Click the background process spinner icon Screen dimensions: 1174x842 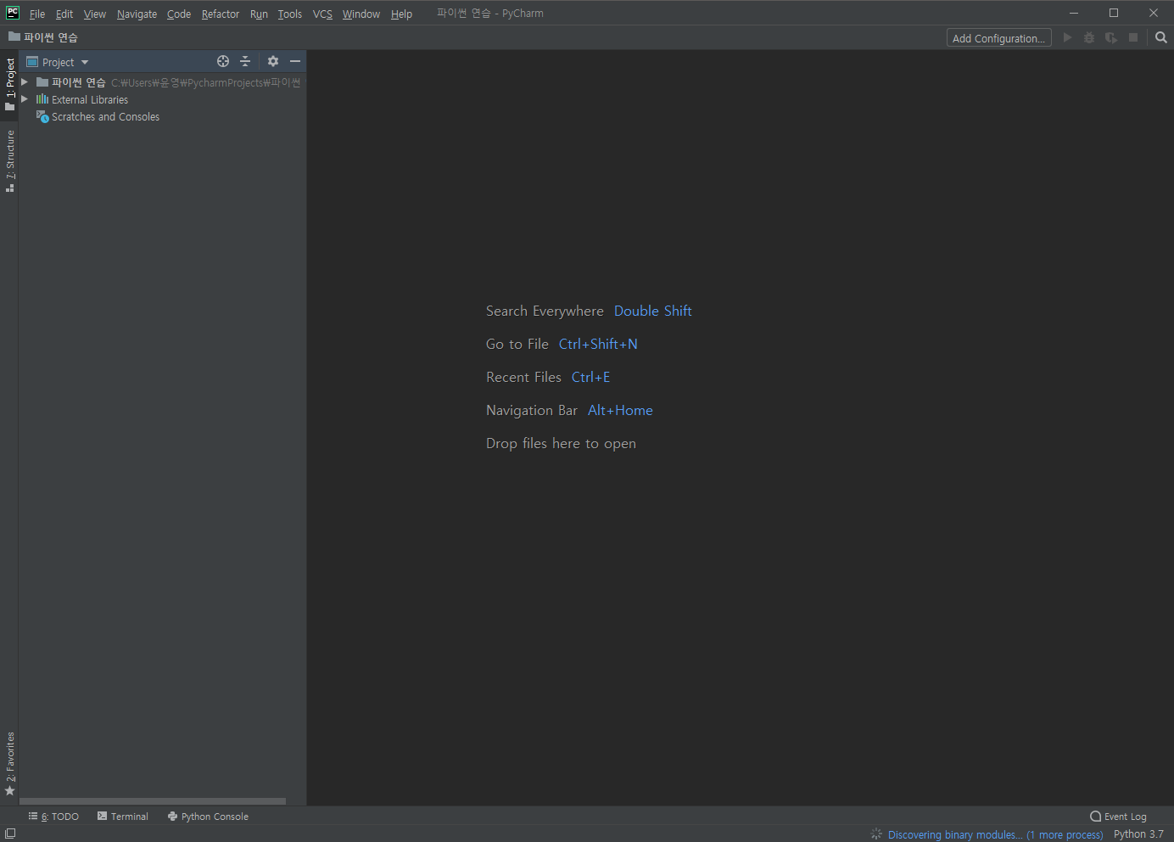[x=876, y=834]
